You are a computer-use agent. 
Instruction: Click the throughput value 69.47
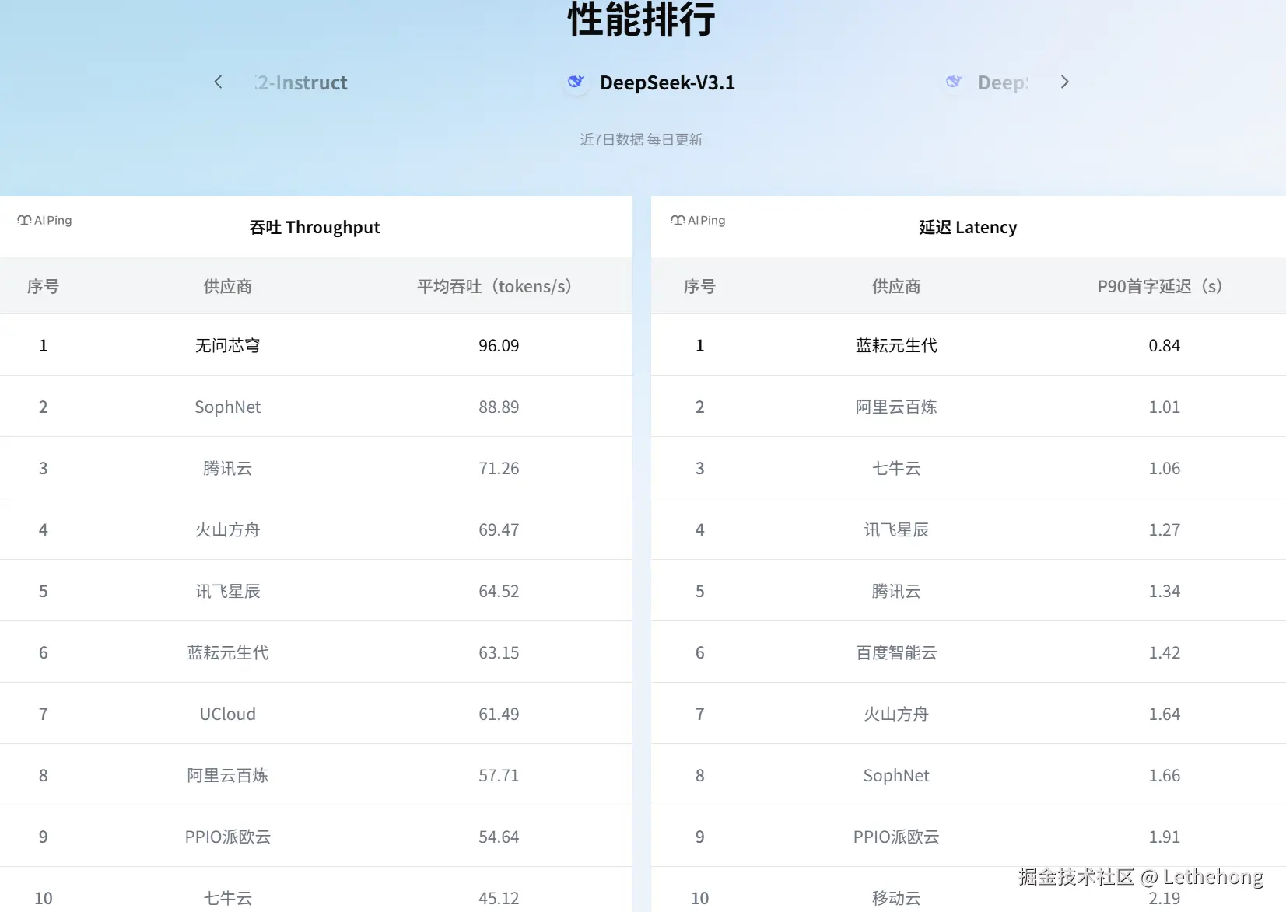(x=499, y=529)
